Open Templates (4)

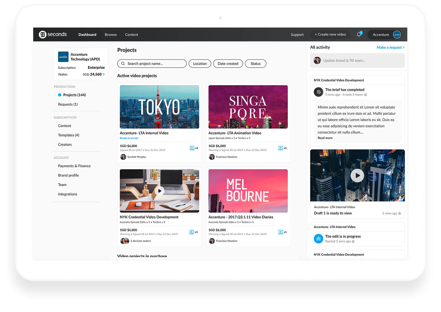point(69,135)
